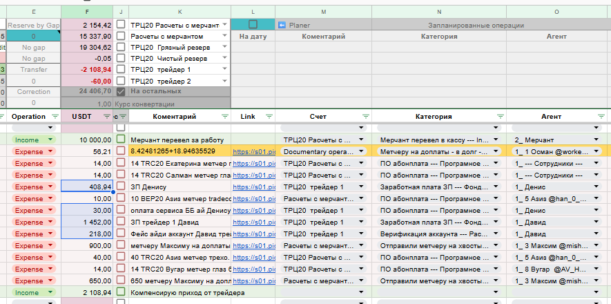The image size is (611, 304).
Task: Click comment Компенсирую приход от трейдера
Action: pos(187,293)
